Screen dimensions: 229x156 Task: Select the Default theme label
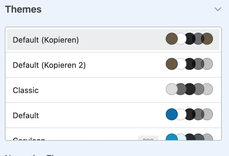(x=26, y=115)
